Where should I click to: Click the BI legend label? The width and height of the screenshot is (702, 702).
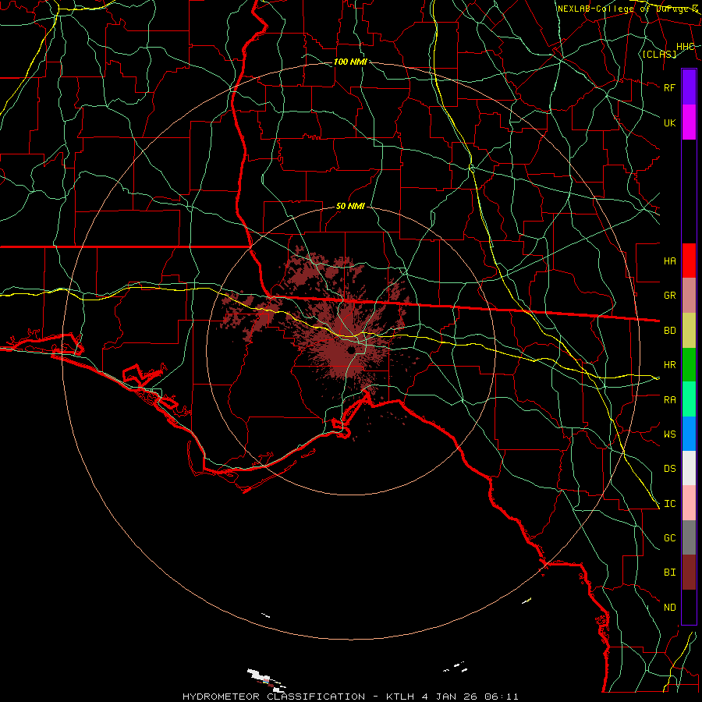tap(669, 573)
